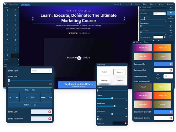Click Save as in the top toolbar
The image size is (176, 132).
153,4
